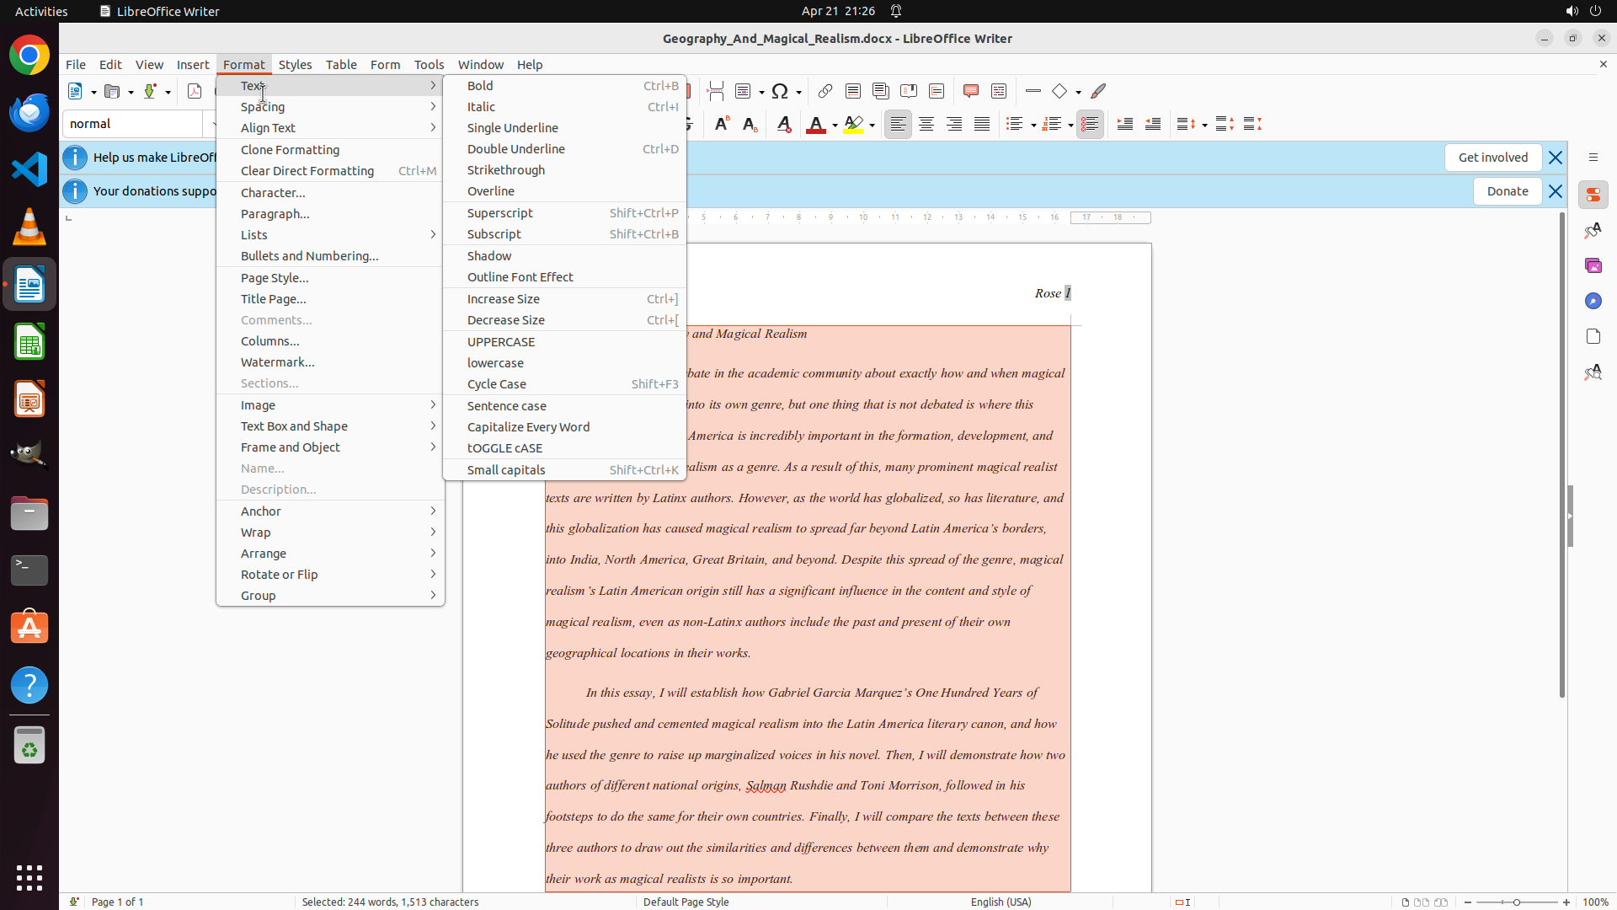Click the Increase Indent icon
The width and height of the screenshot is (1617, 910).
pos(1124,124)
